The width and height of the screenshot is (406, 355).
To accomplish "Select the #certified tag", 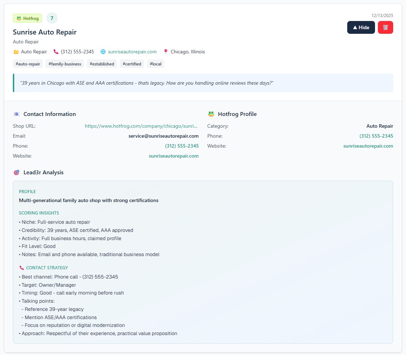I will (132, 64).
